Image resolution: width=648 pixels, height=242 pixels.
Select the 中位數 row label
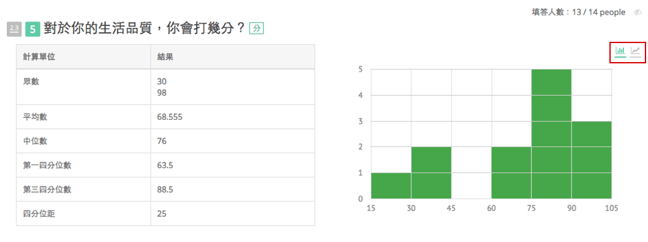point(35,141)
